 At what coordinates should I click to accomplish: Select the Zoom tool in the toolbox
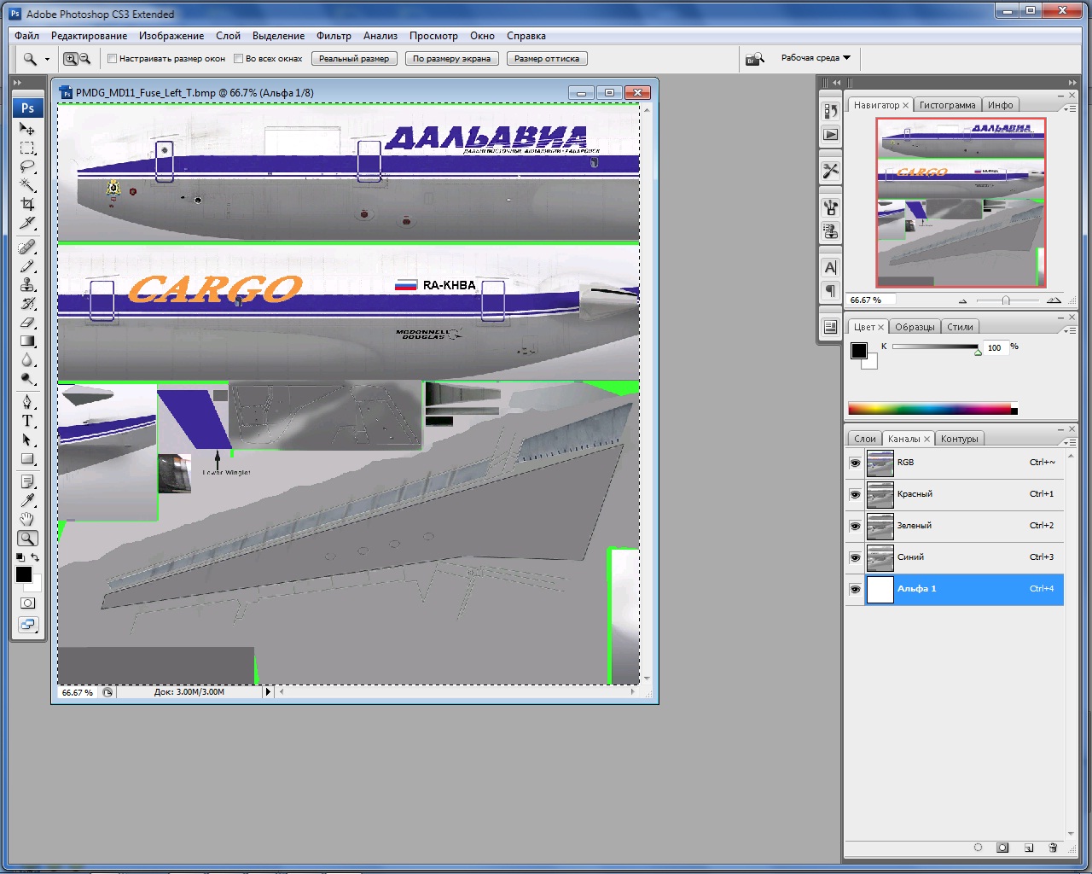(27, 539)
